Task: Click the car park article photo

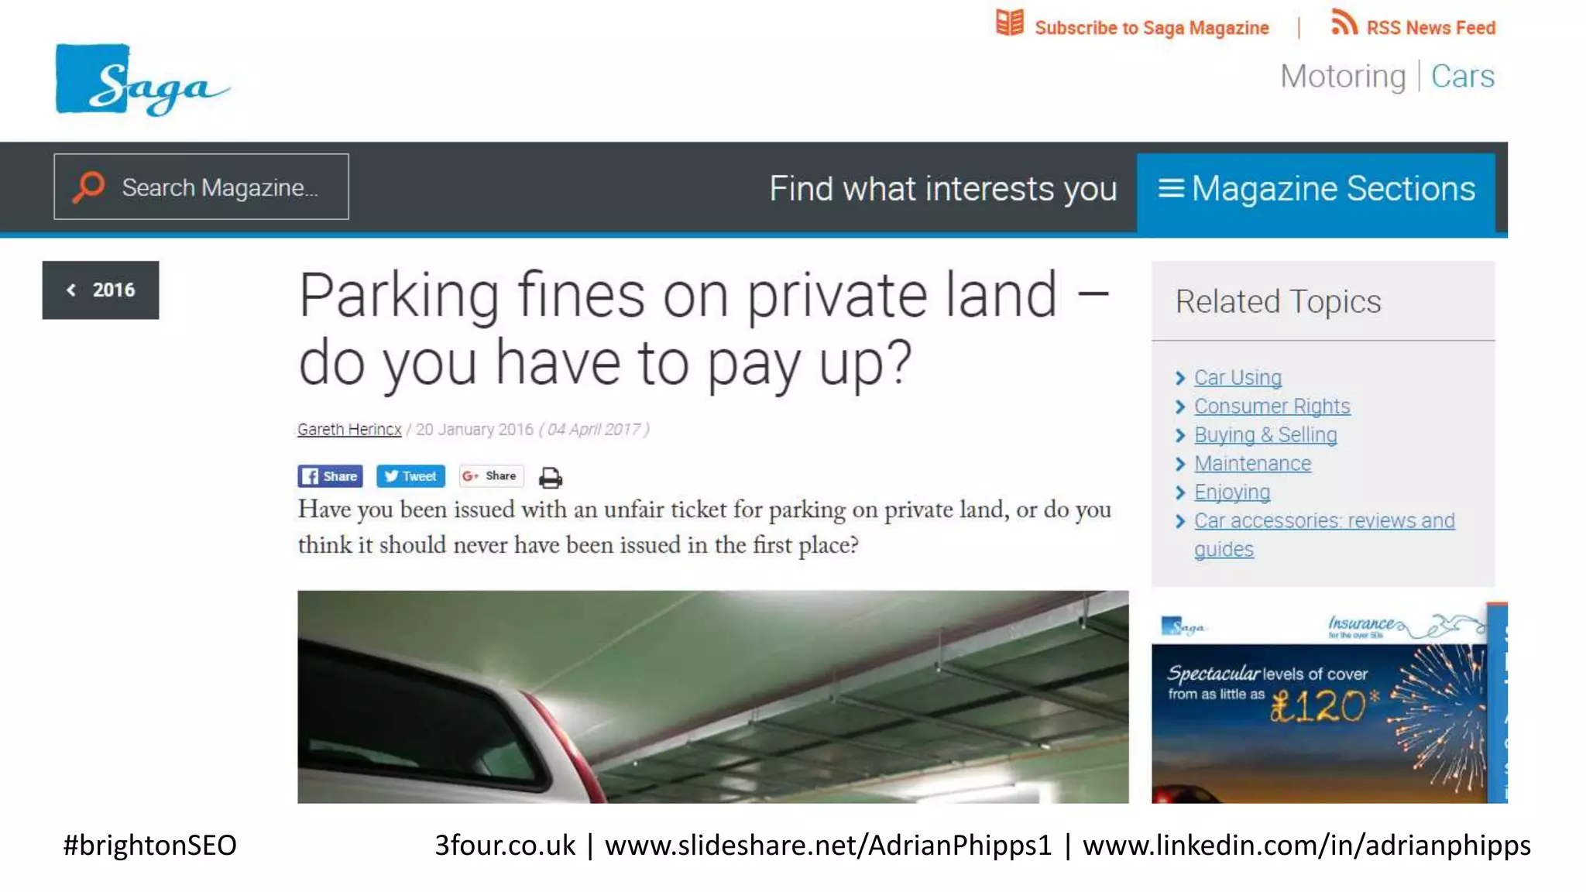Action: point(713,697)
